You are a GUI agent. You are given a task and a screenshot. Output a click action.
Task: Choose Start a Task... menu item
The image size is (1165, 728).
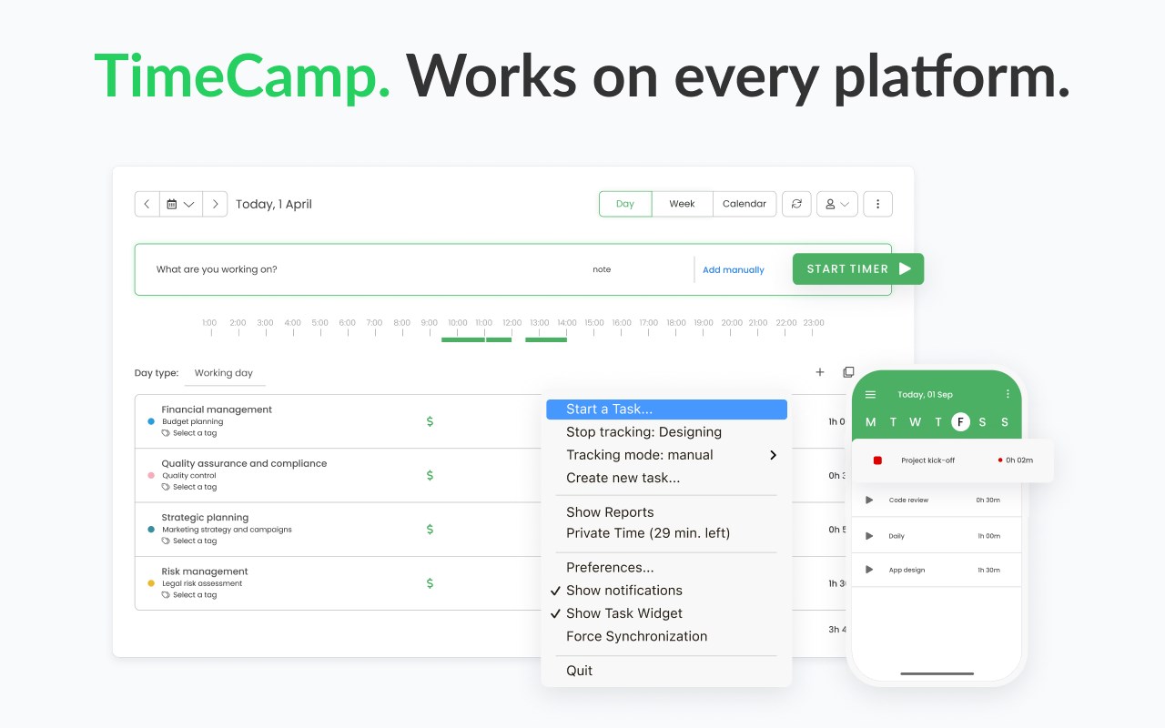click(666, 409)
